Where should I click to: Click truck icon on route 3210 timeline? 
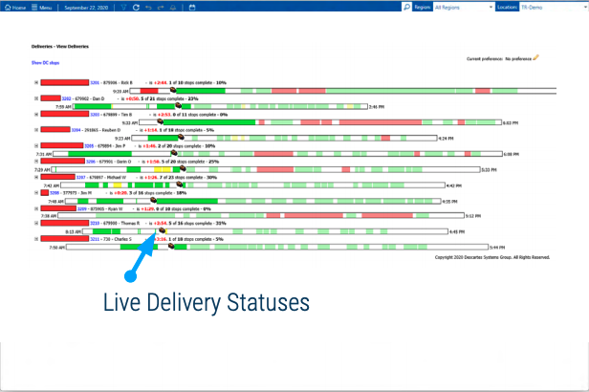point(162,229)
